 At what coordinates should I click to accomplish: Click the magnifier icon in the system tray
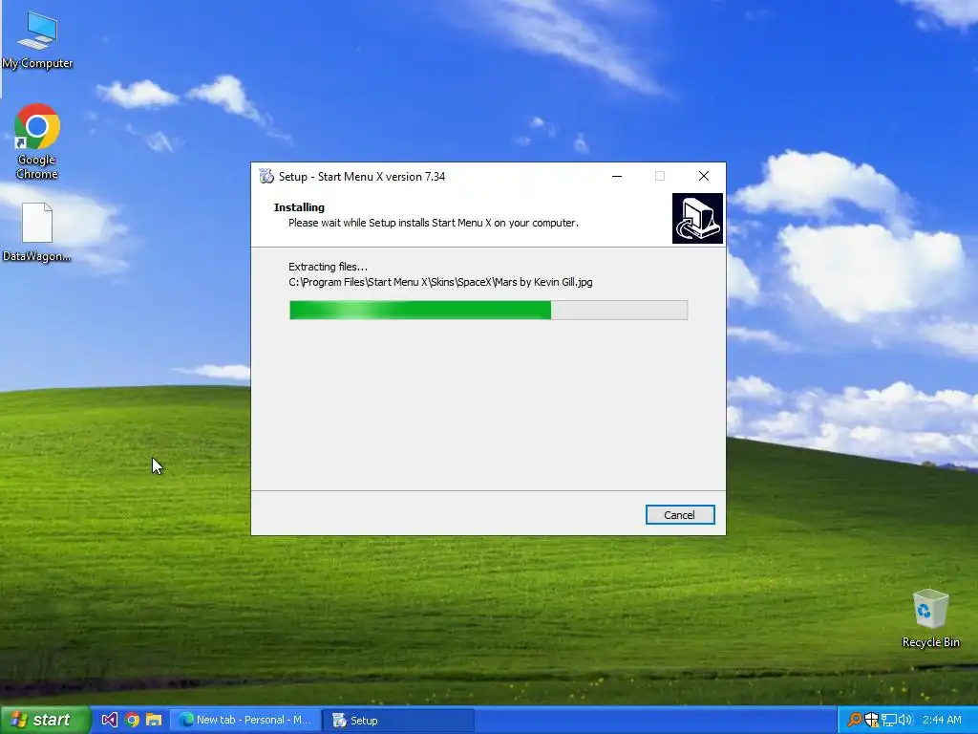coord(855,721)
